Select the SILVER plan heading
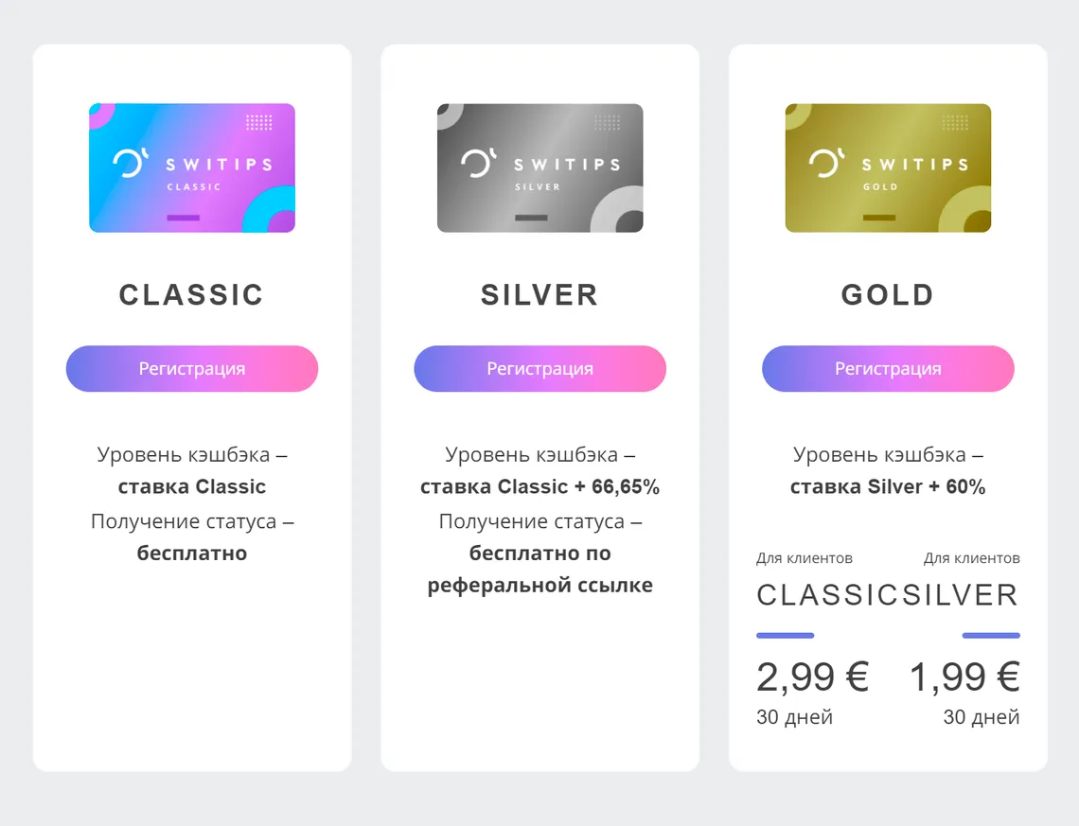This screenshot has height=826, width=1079. point(539,295)
